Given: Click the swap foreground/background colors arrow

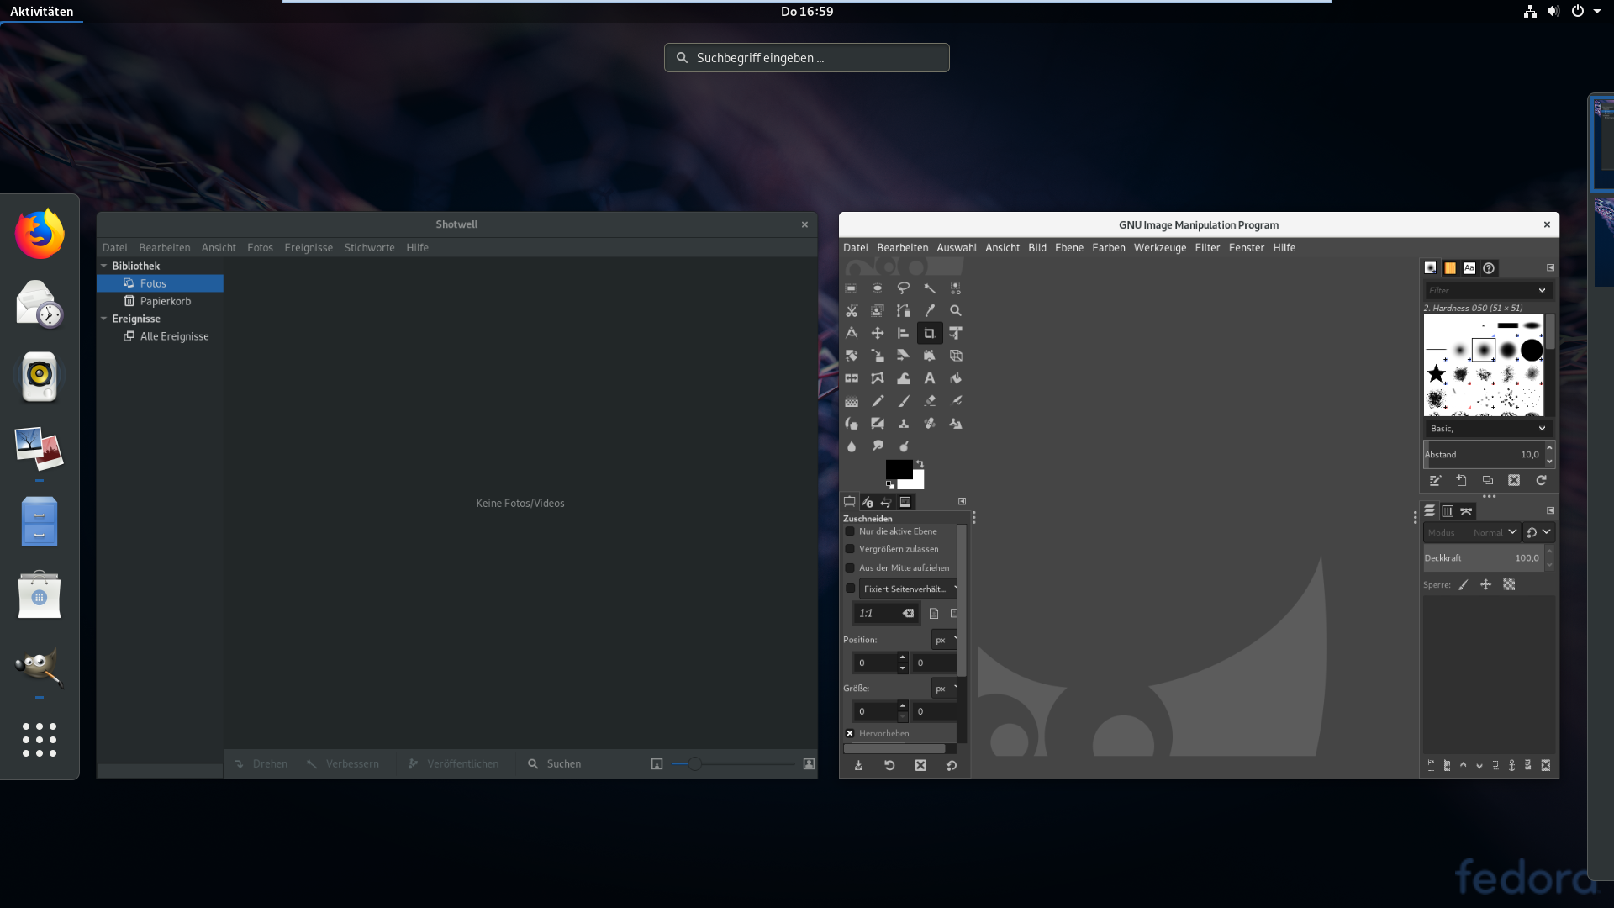Looking at the screenshot, I should click(920, 464).
